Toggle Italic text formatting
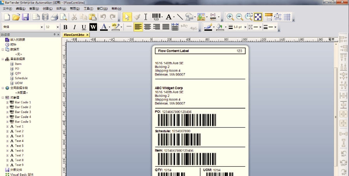The image size is (349, 176). tap(74, 27)
